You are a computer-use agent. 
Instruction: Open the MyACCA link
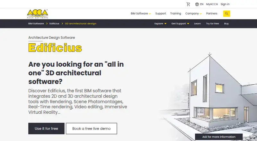pos(212,4)
